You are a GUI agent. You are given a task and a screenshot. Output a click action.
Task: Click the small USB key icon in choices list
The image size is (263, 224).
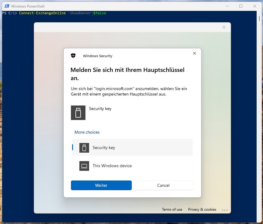84,148
